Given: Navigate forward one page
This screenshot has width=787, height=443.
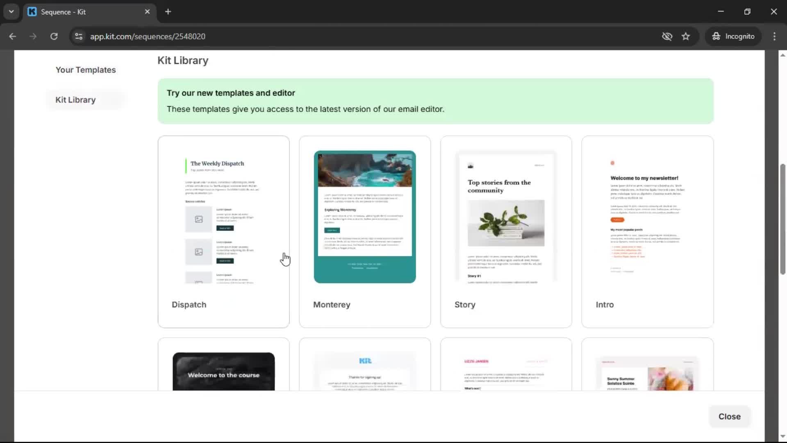Looking at the screenshot, I should pyautogui.click(x=33, y=36).
